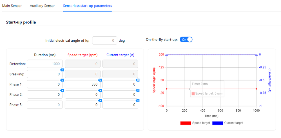Toggle Speed target series in chart legend
Screen dimensions: 281x138
coord(195,123)
